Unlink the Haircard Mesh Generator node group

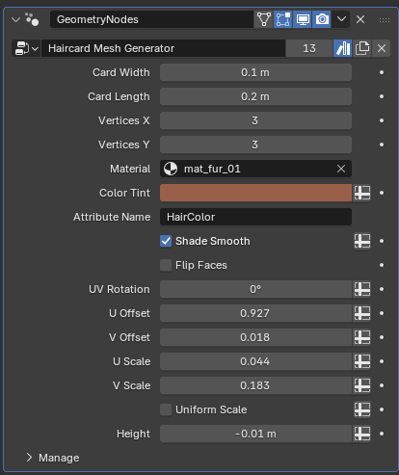pos(382,48)
